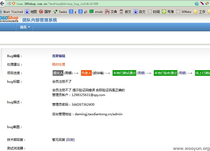Viewport: 210px width, 151px height.
Task: Click (周娜) link after 本地已验收通过
Action: coord(182,73)
